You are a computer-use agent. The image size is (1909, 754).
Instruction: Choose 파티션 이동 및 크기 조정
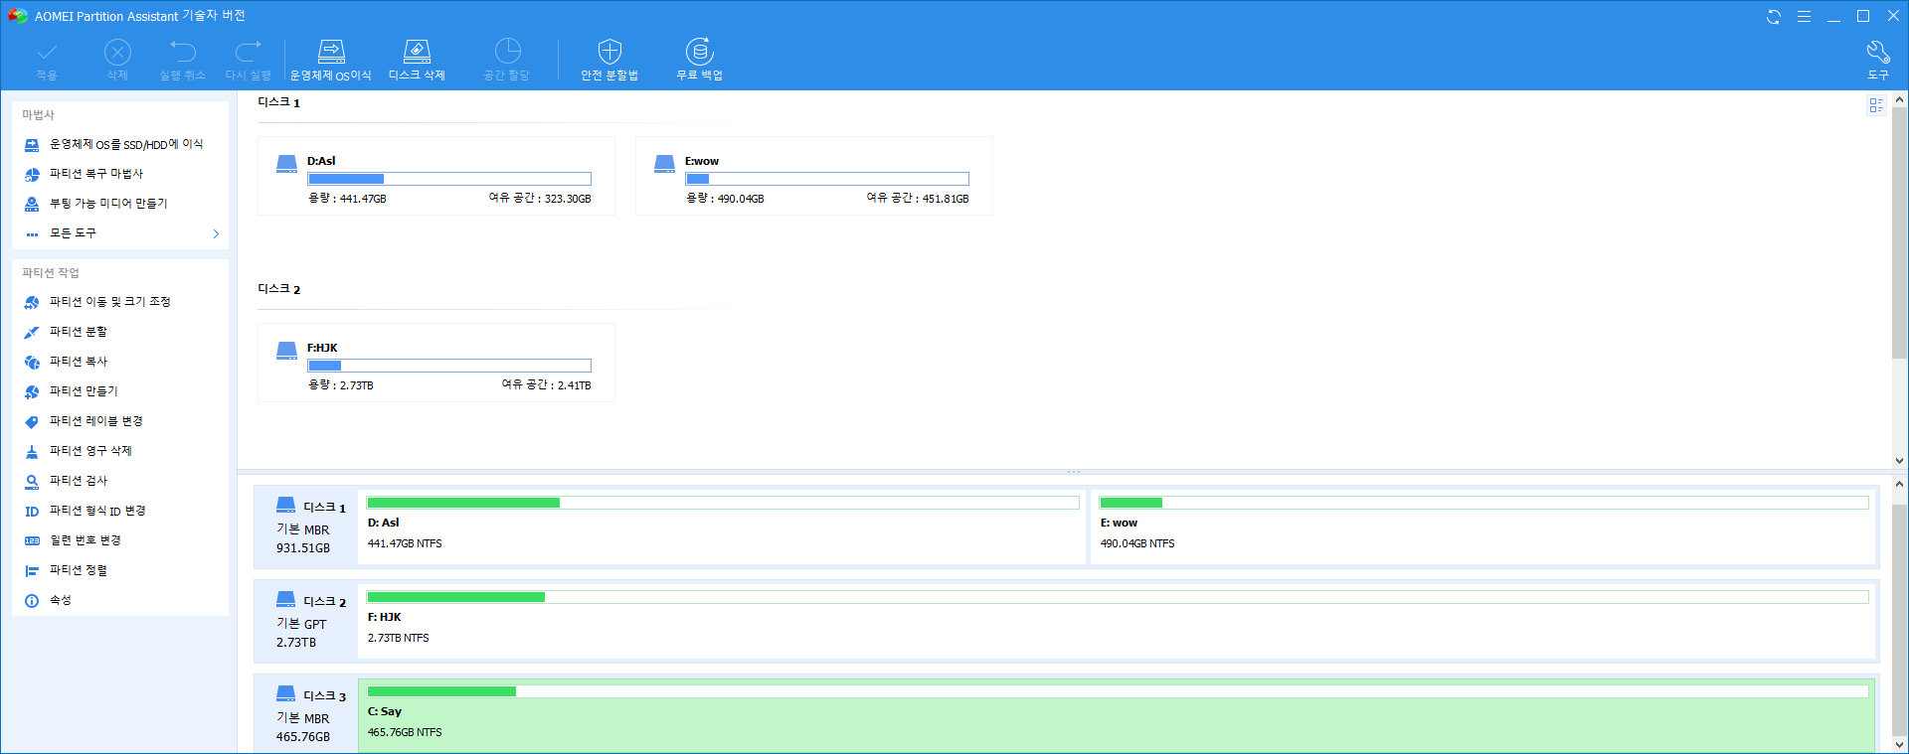119,302
